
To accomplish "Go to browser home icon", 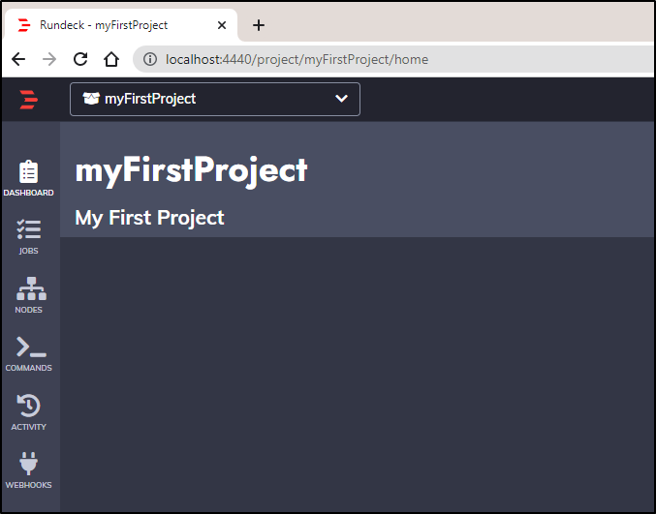I will click(x=111, y=59).
